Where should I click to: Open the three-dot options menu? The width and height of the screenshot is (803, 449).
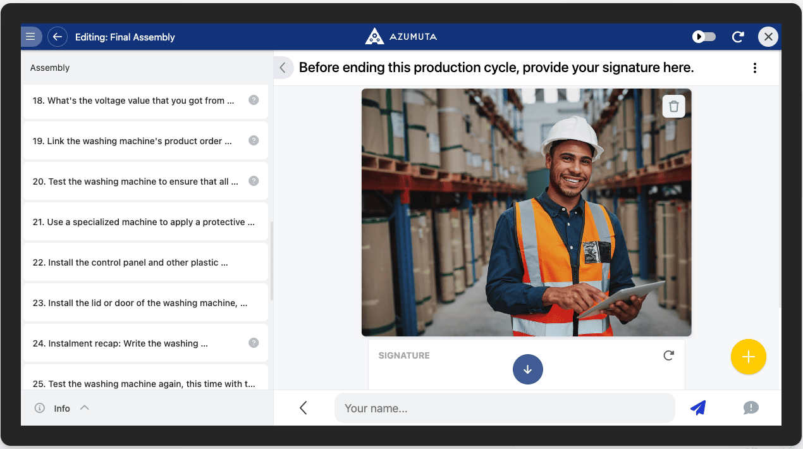tap(754, 68)
